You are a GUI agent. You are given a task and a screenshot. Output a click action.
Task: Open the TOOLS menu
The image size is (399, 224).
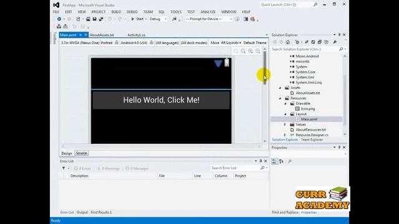click(x=176, y=12)
